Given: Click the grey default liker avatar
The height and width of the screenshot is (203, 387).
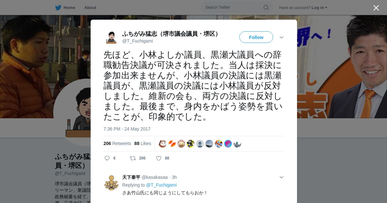Looking at the screenshot, I should click(200, 144).
